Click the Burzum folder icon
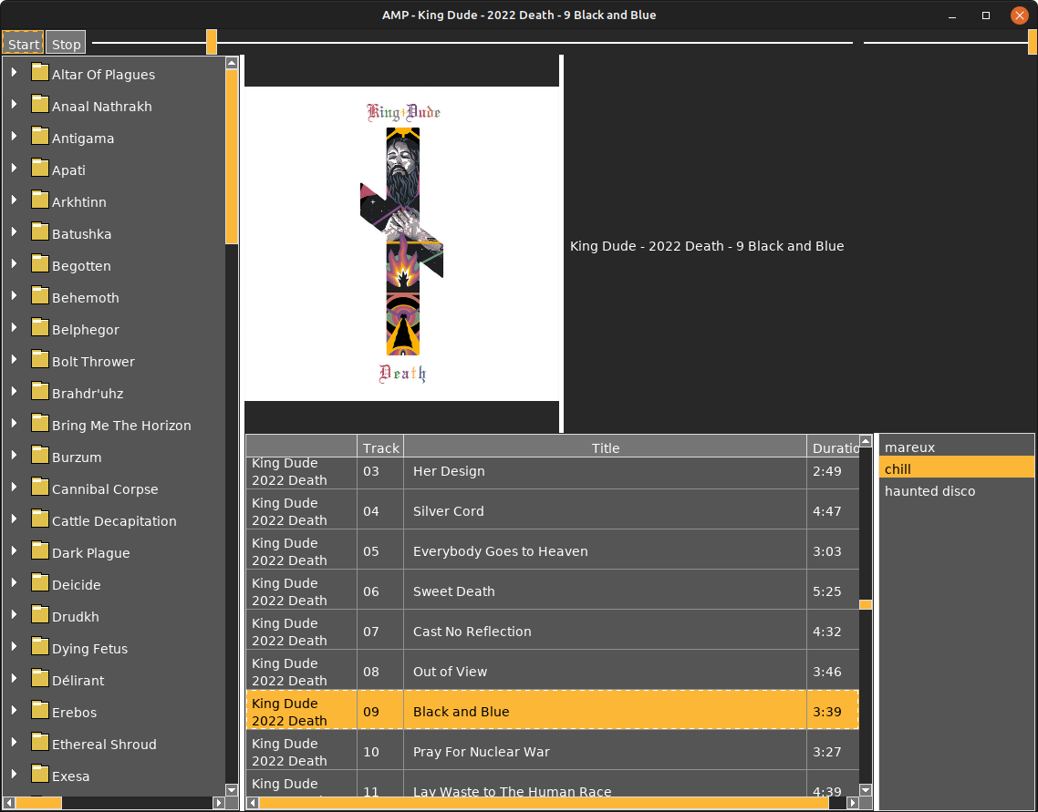1038x812 pixels. [40, 454]
